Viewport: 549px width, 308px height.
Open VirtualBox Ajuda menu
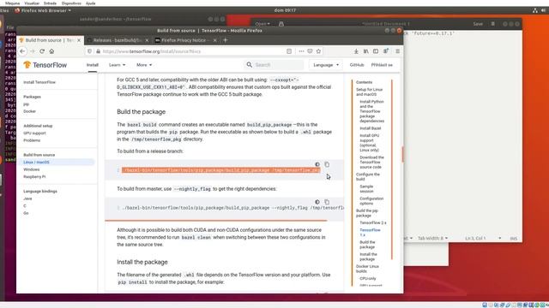pos(91,3)
